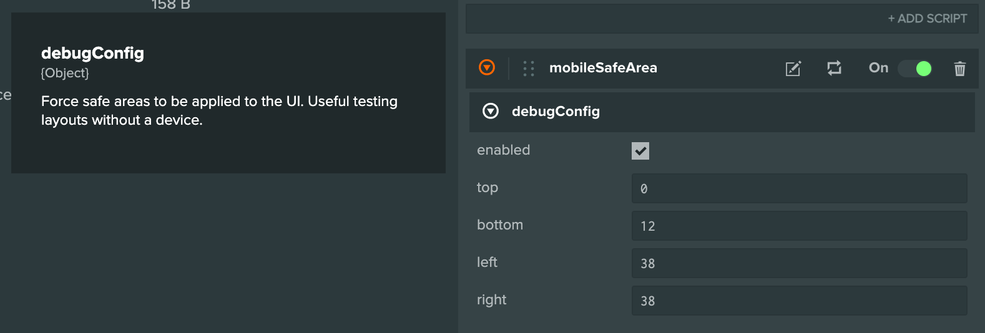Click the debugConfig attribute header label

[x=556, y=112]
